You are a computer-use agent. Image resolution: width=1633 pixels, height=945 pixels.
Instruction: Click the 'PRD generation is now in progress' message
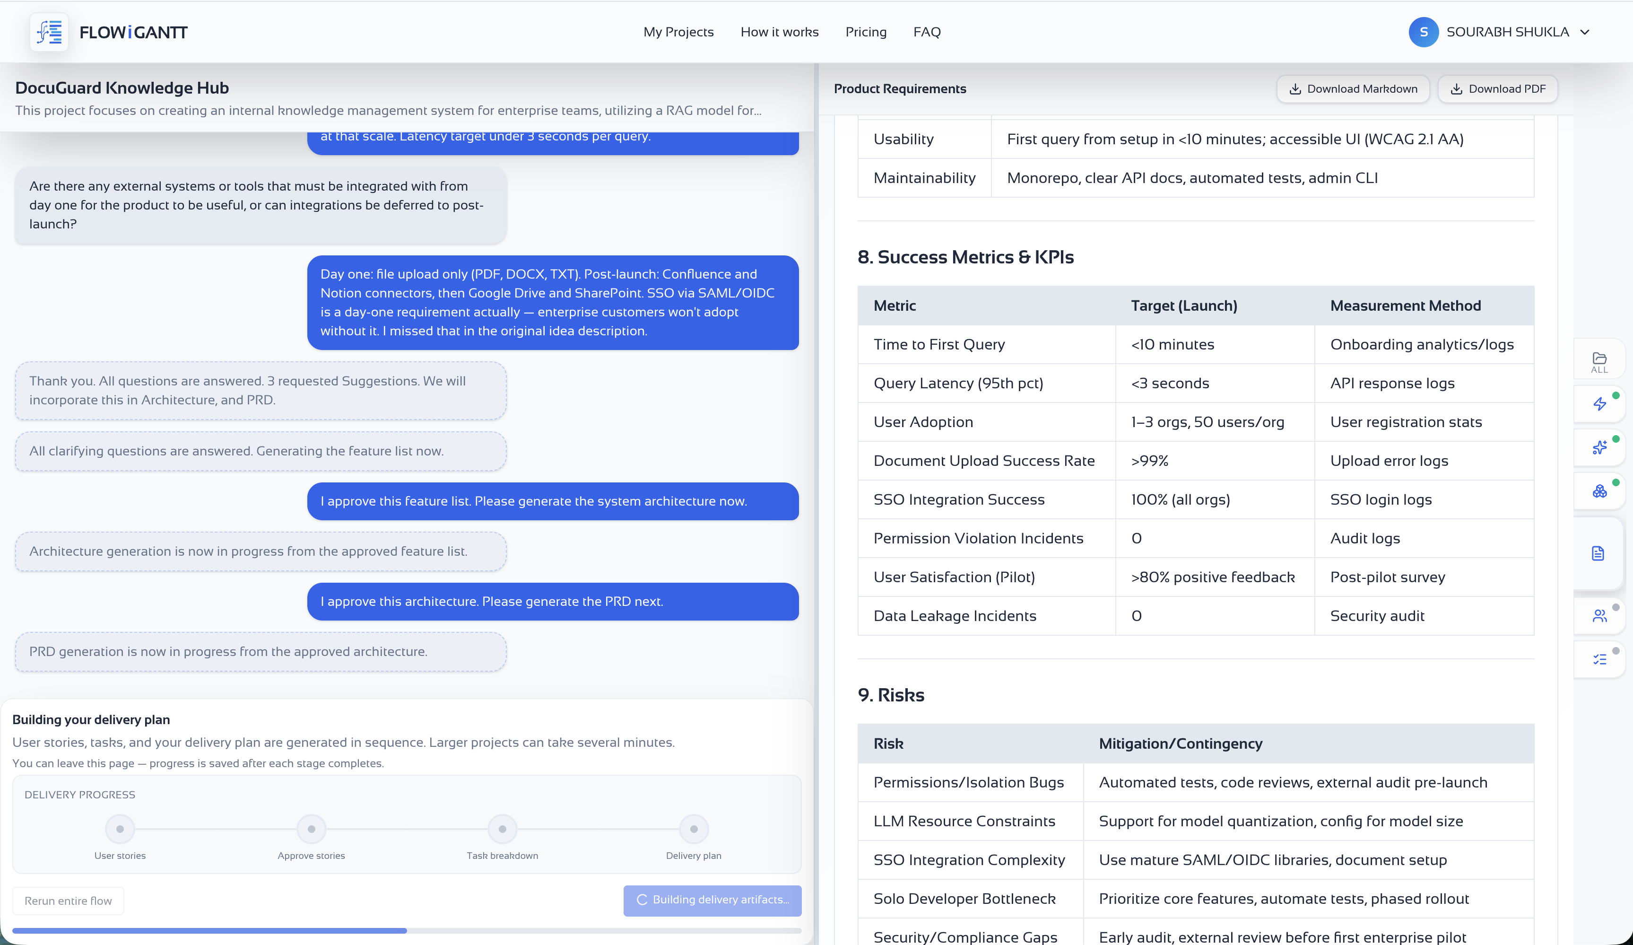point(261,651)
